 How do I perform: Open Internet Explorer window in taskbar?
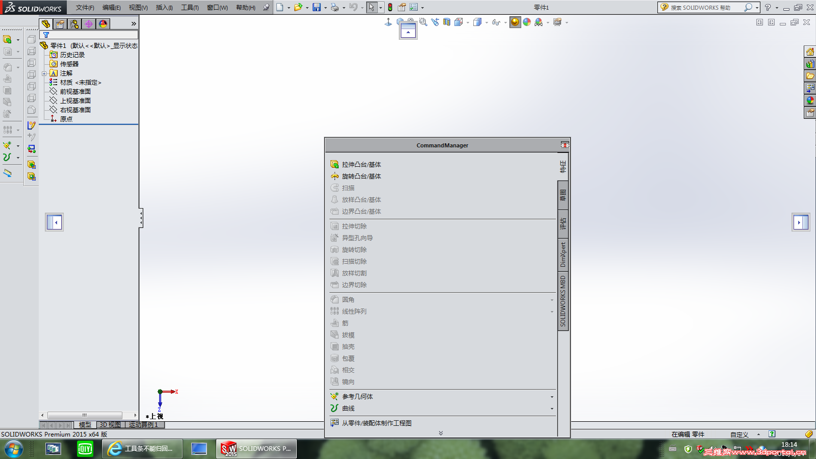(x=143, y=449)
